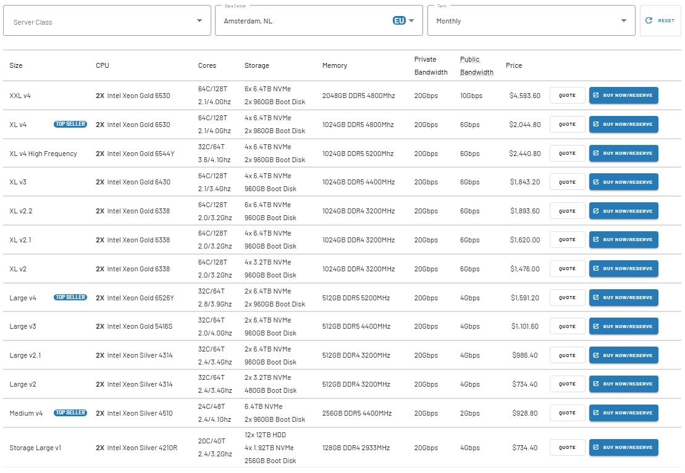The image size is (685, 473).
Task: Click Buy Now/Reserve for XL v2.2
Action: (x=623, y=211)
